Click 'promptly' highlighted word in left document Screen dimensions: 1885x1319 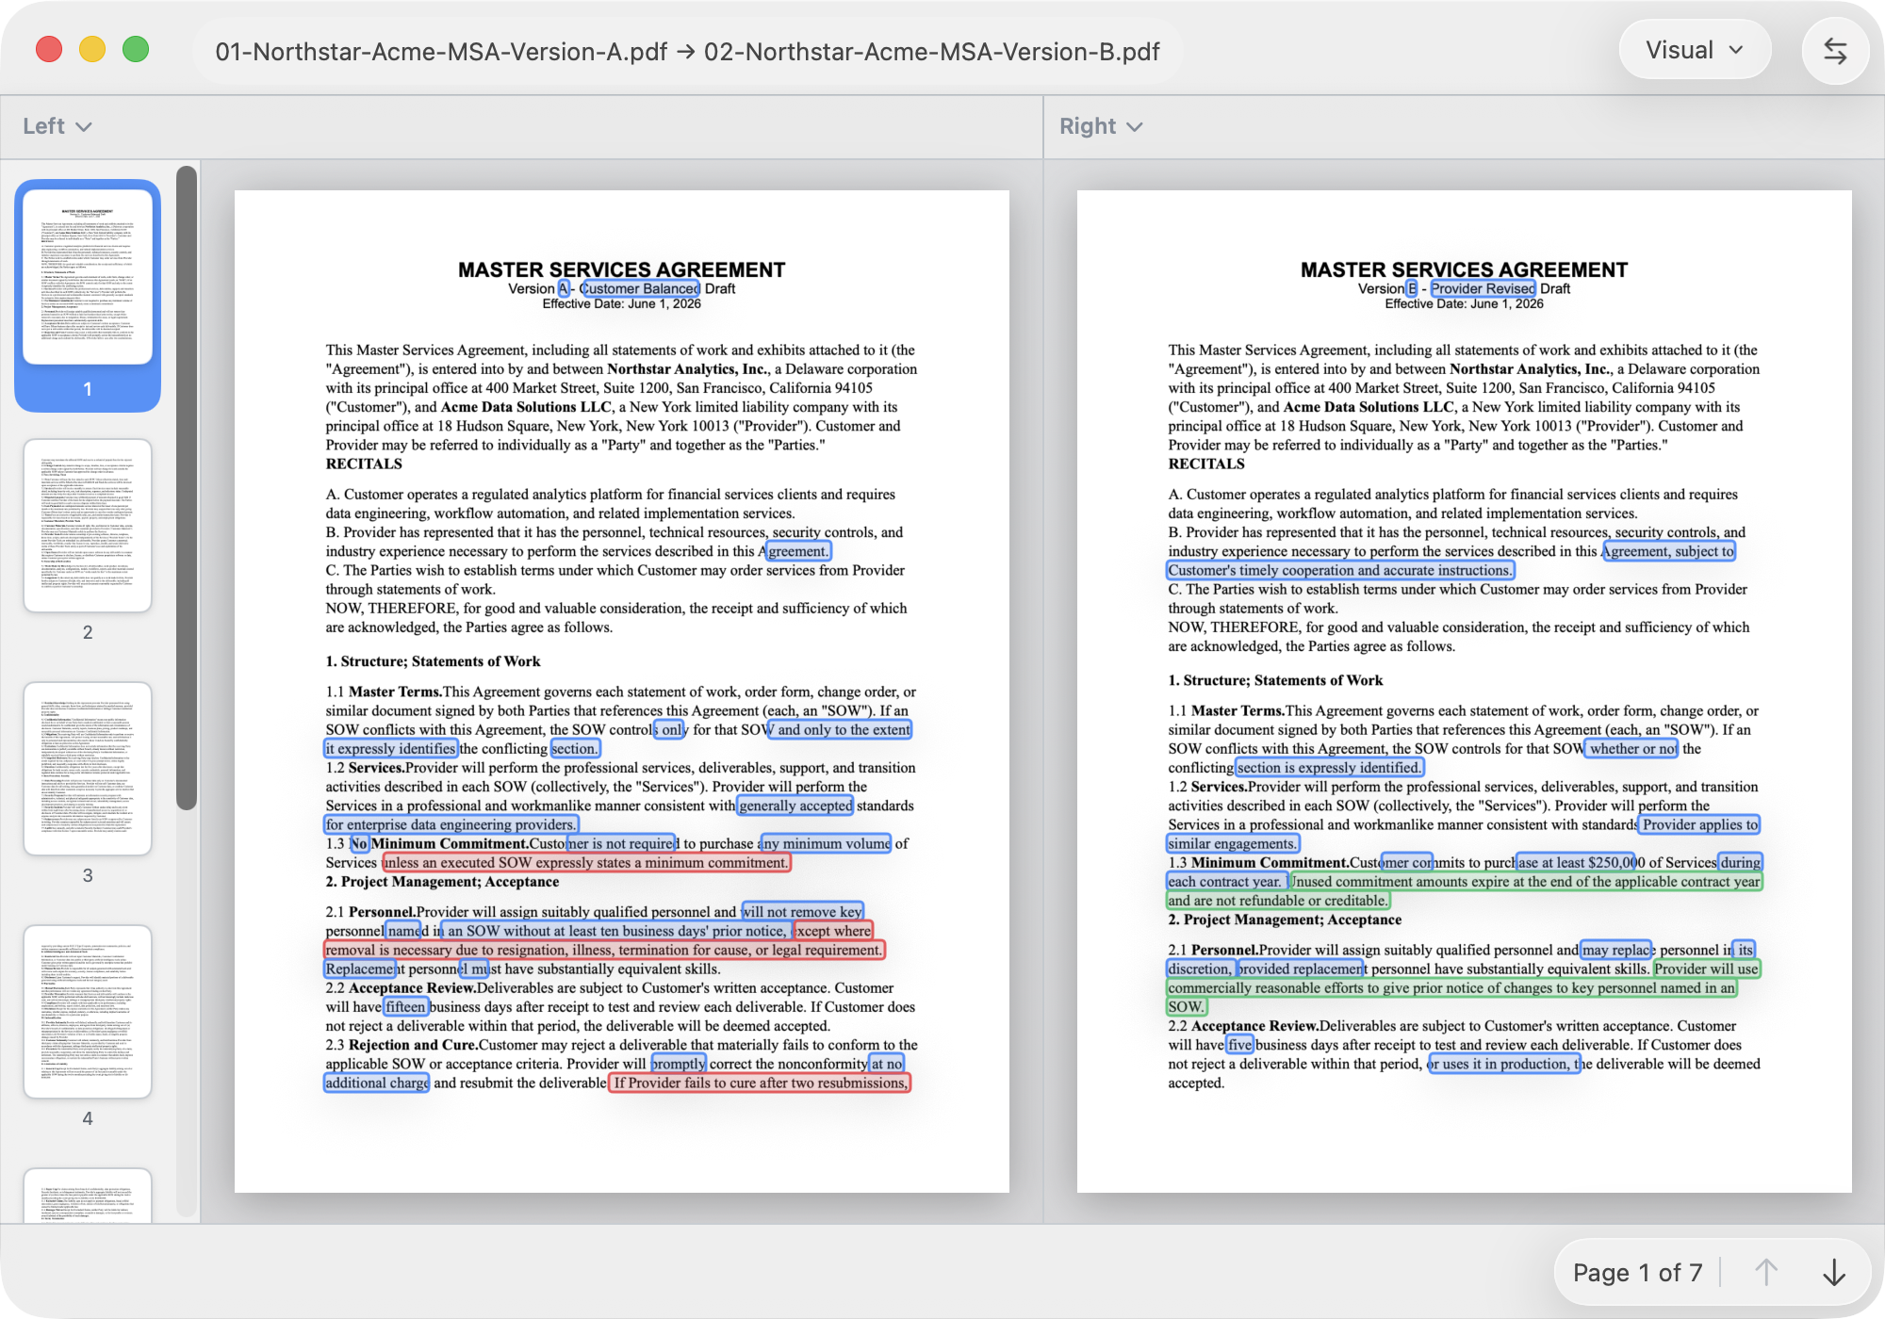pyautogui.click(x=679, y=1063)
